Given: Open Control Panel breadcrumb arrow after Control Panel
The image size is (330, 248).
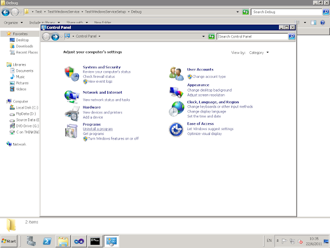Looking at the screenshot, I should [x=100, y=36].
